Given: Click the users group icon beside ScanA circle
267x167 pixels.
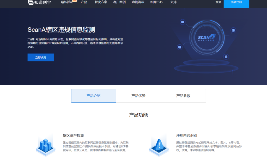Looking at the screenshot, I should point(233,30).
